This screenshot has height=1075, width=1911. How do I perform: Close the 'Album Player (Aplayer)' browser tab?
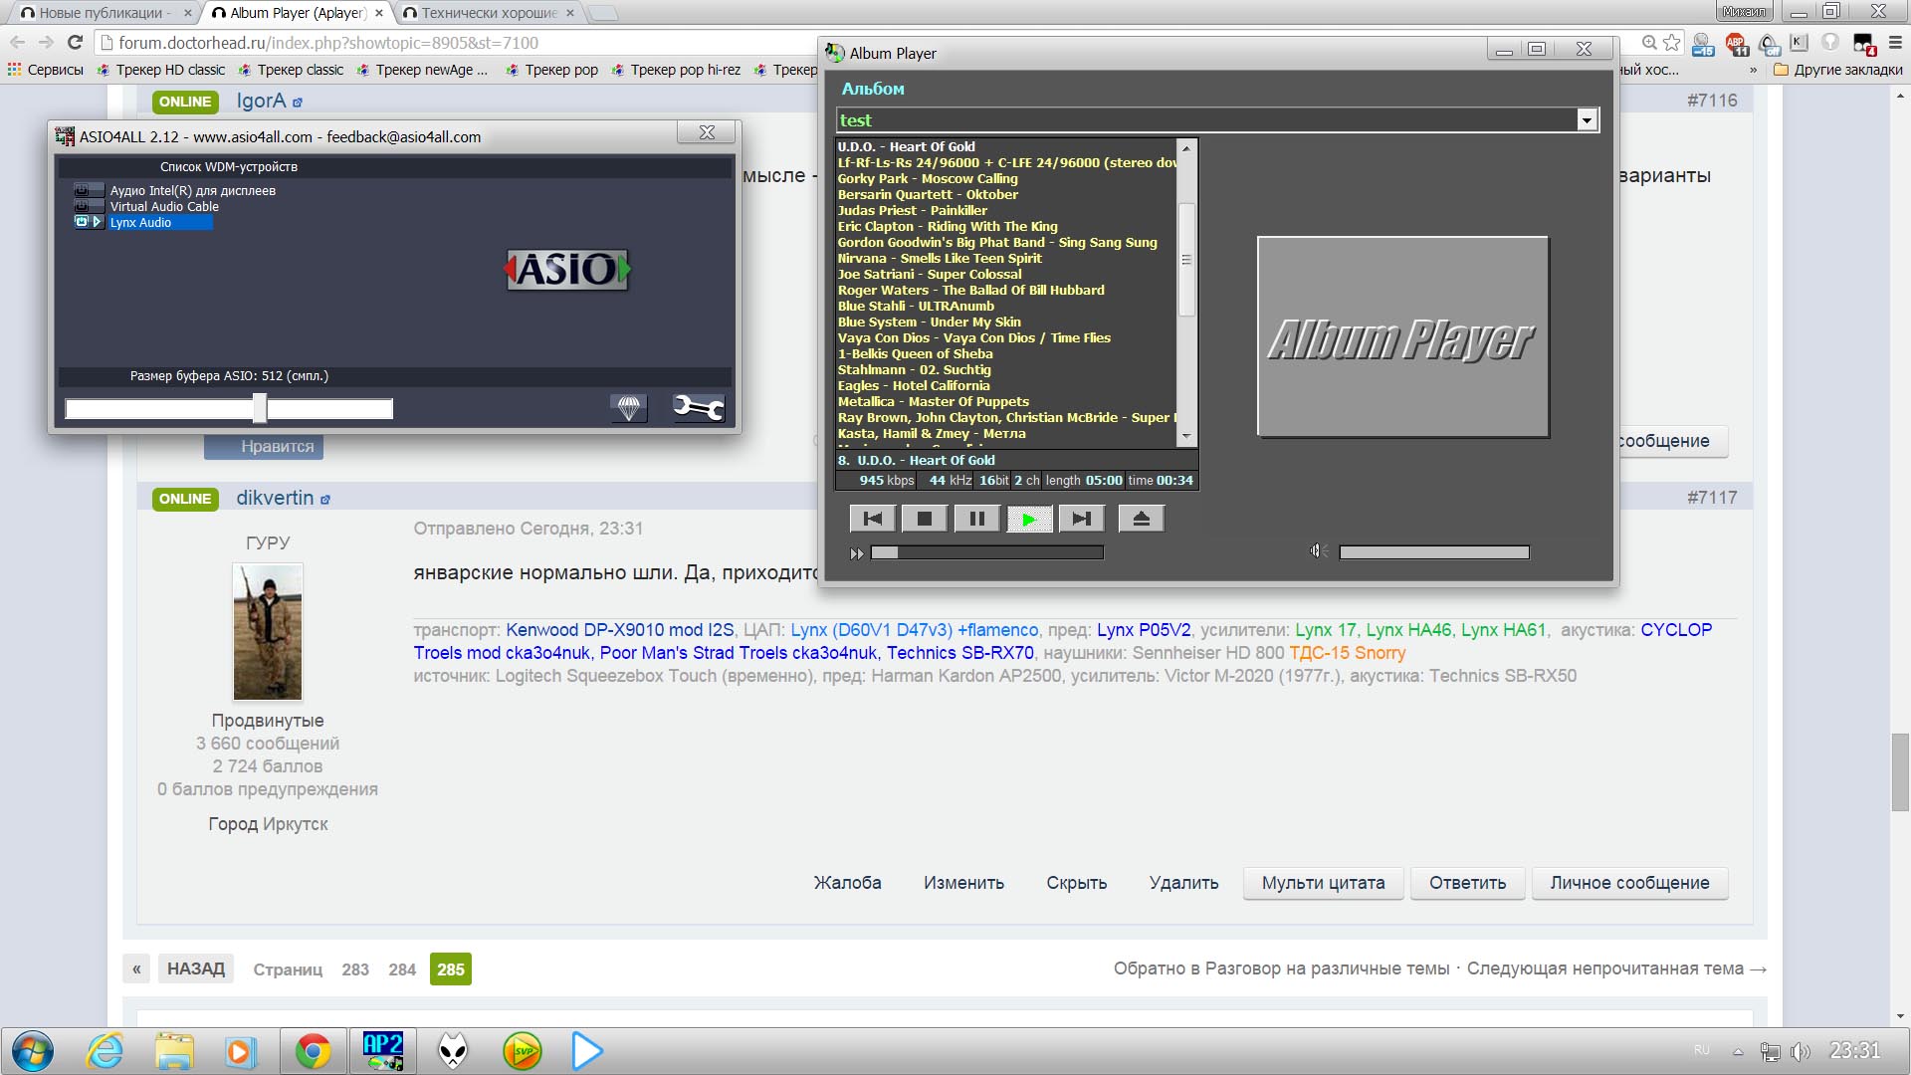click(x=379, y=13)
